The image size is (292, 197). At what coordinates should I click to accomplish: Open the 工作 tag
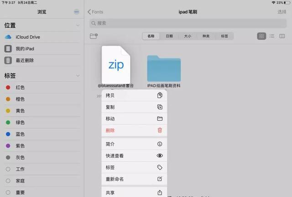tap(42, 169)
